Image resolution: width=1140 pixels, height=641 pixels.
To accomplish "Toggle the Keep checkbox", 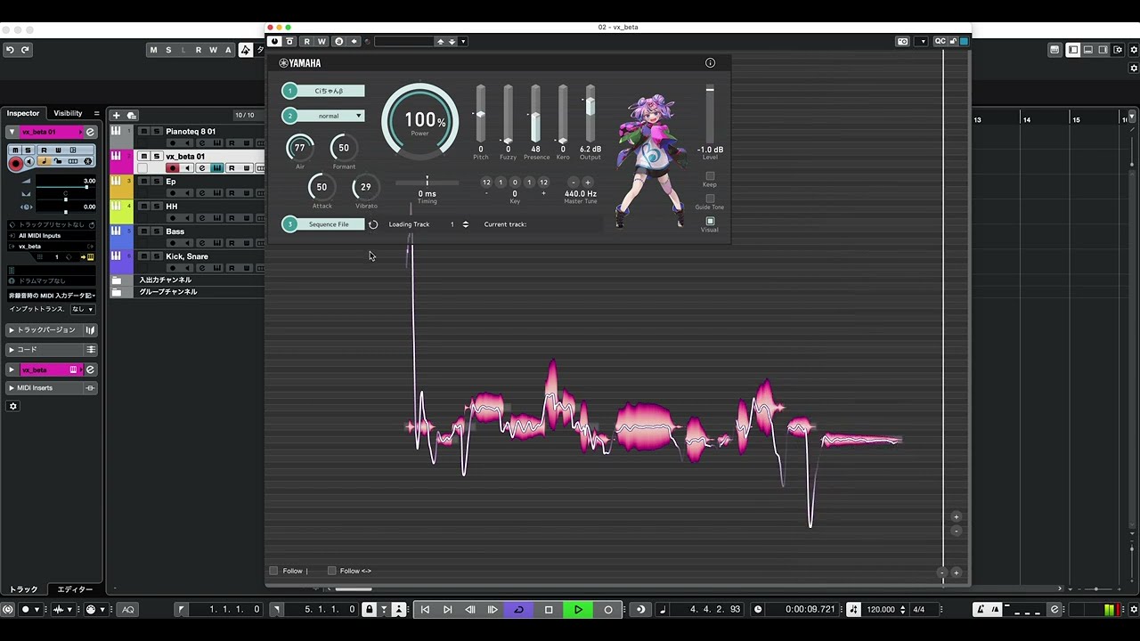I will pyautogui.click(x=710, y=176).
